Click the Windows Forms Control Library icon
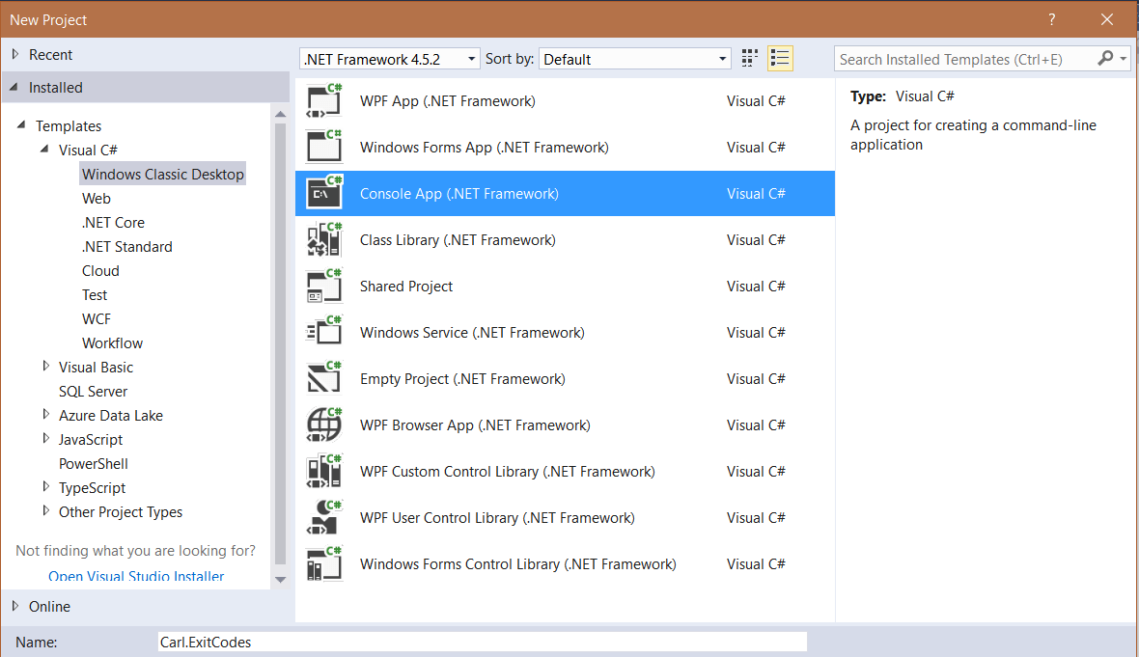Screen dimensions: 1139x657 click(x=324, y=564)
